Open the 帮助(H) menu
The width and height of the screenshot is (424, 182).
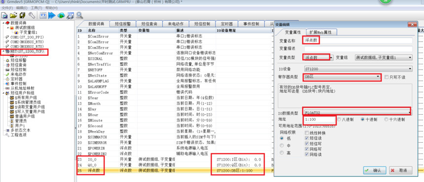coord(51,8)
